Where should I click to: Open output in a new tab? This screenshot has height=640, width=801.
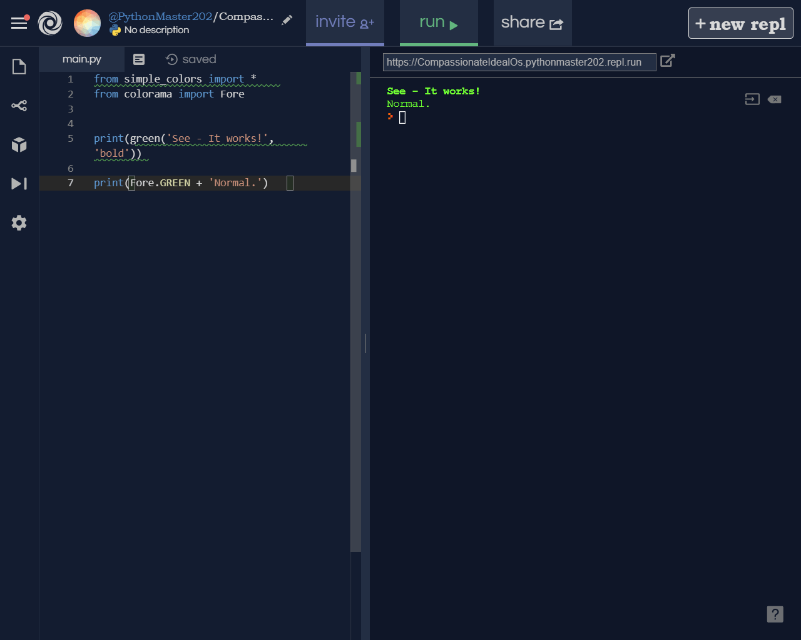point(668,61)
